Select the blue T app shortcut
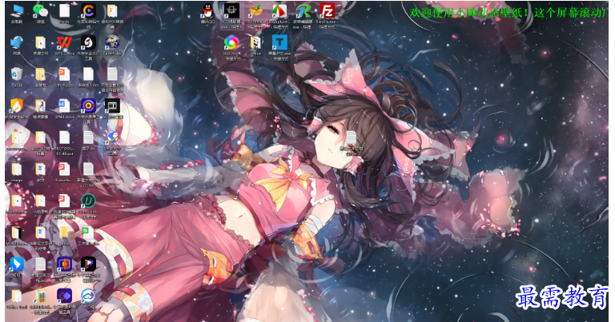Image resolution: width=615 pixels, height=322 pixels. tap(279, 42)
